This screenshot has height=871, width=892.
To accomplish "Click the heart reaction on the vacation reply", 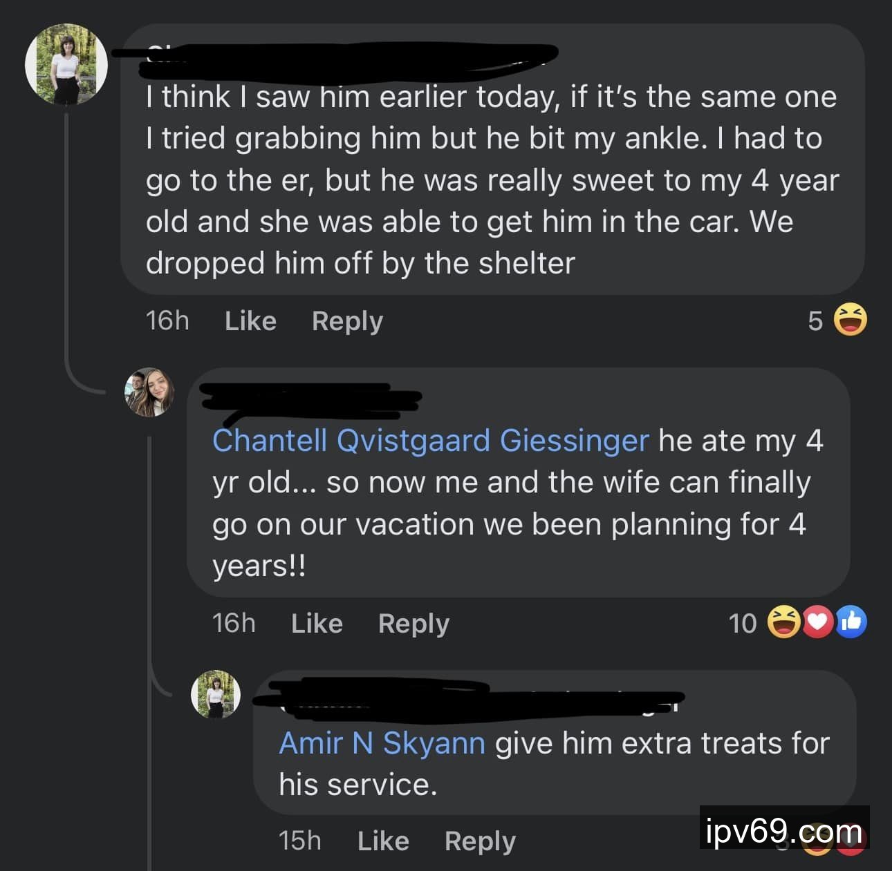I will tap(817, 622).
